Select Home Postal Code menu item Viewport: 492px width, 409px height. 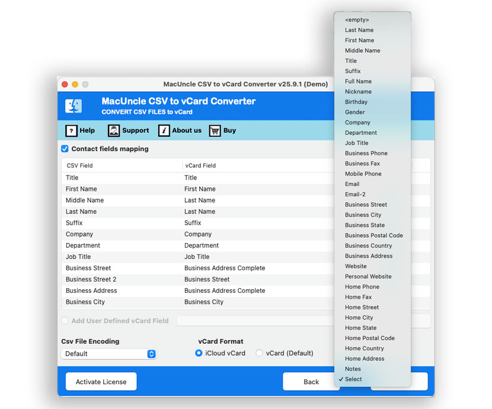pos(372,338)
